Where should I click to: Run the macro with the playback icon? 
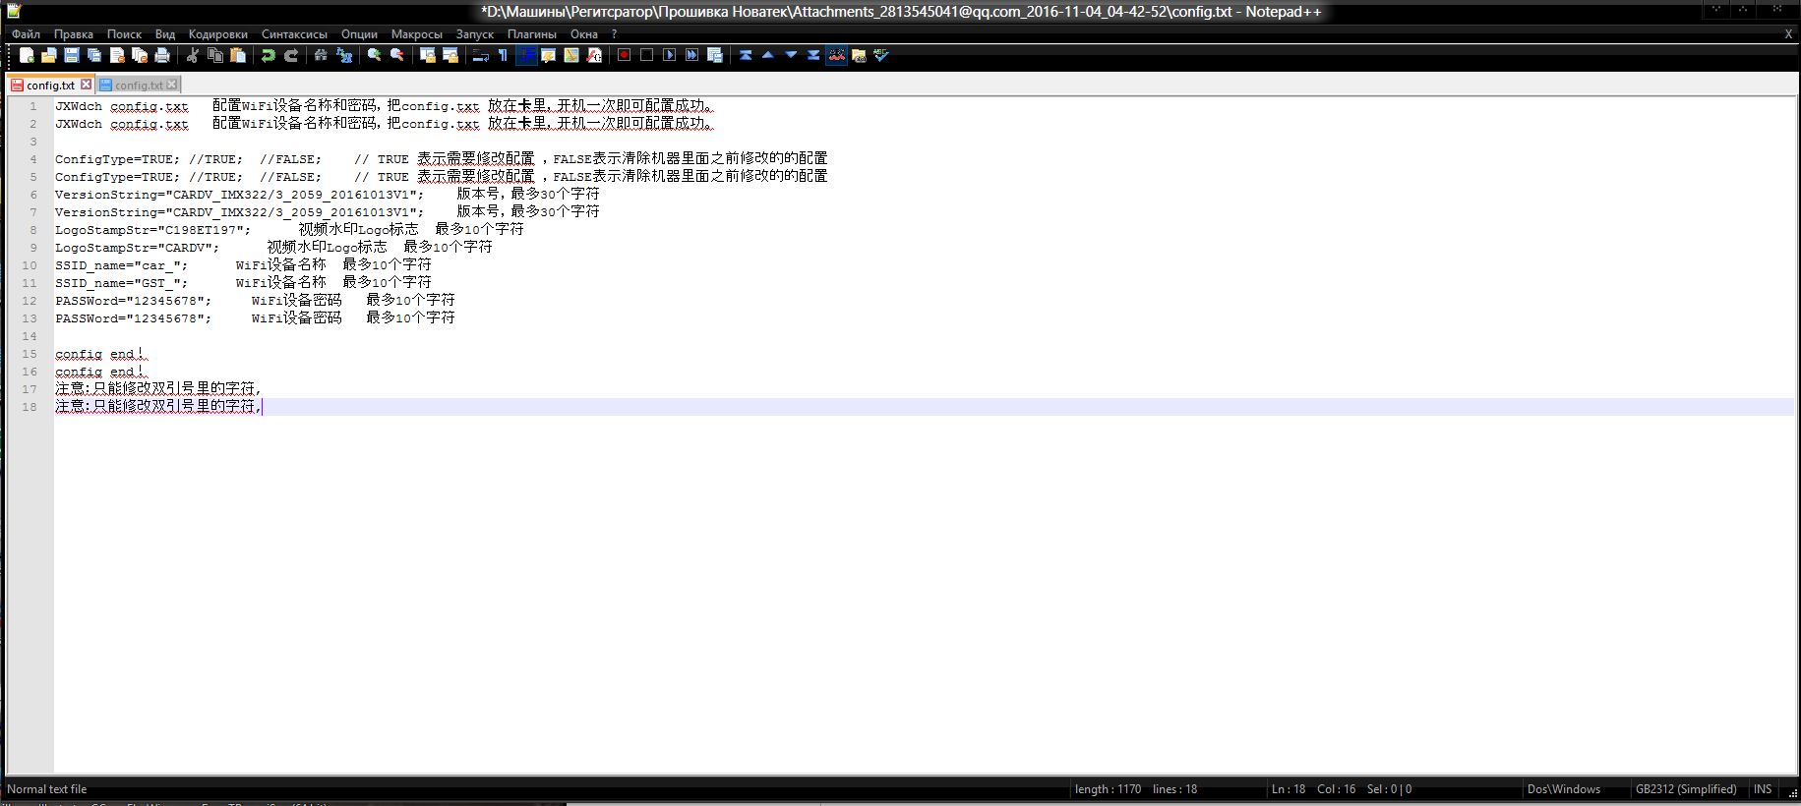[x=669, y=55]
